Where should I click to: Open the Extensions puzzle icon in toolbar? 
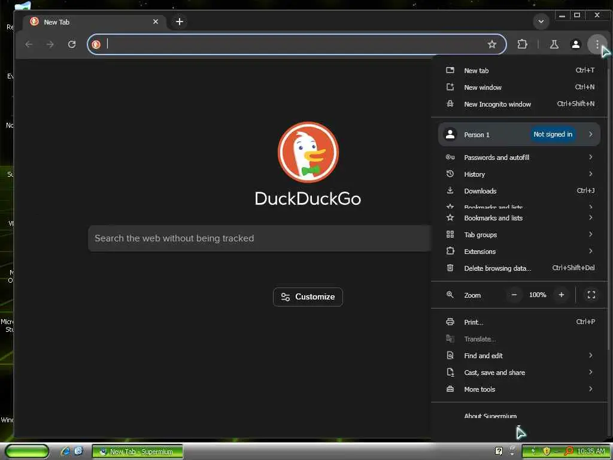522,44
